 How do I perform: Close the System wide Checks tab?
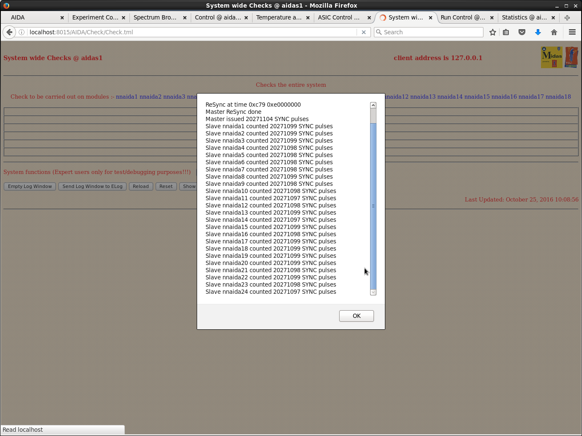431,18
